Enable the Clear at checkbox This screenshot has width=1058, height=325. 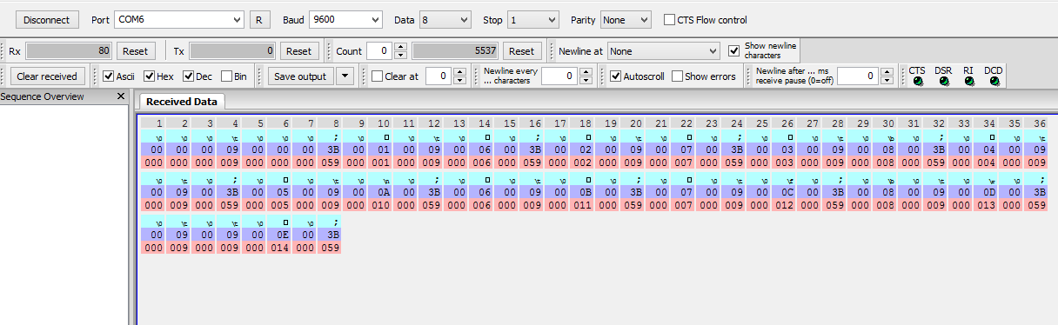377,76
